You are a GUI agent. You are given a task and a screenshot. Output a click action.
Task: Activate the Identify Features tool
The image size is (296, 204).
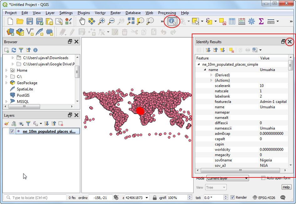coord(172,21)
